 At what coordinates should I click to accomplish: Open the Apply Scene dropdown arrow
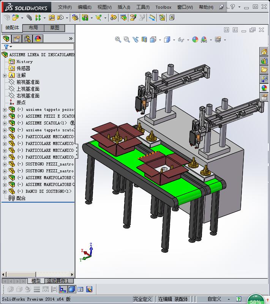pos(211,40)
